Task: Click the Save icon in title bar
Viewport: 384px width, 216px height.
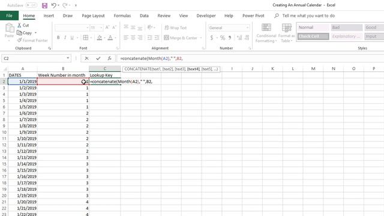Action: click(x=44, y=5)
